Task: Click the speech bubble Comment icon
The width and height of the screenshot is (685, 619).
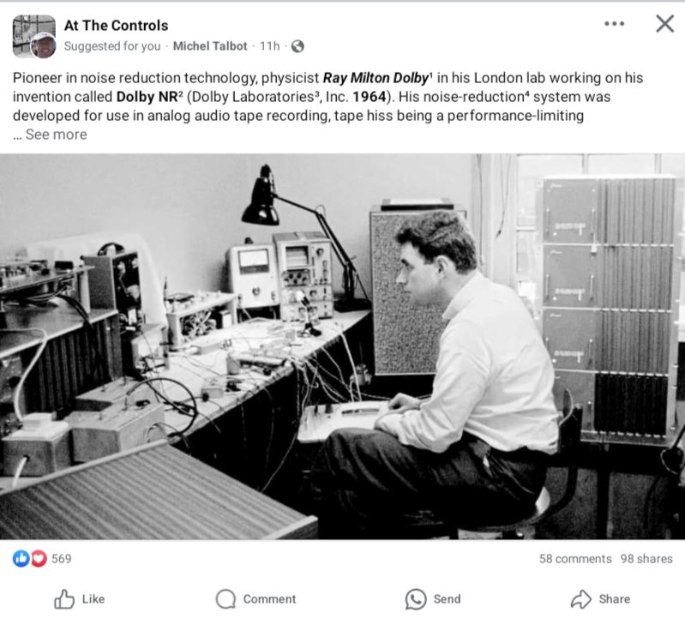Action: 225,599
